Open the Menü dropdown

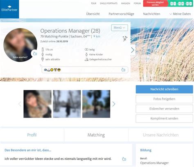[120, 28]
